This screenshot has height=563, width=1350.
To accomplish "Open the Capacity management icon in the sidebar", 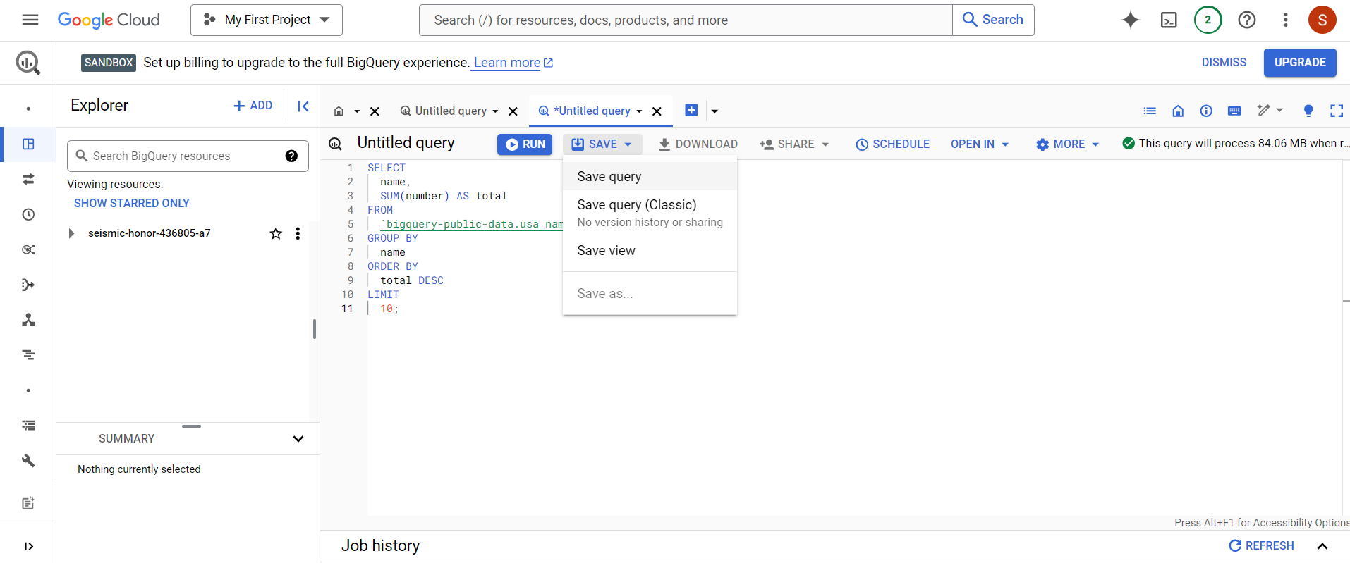I will click(x=28, y=426).
